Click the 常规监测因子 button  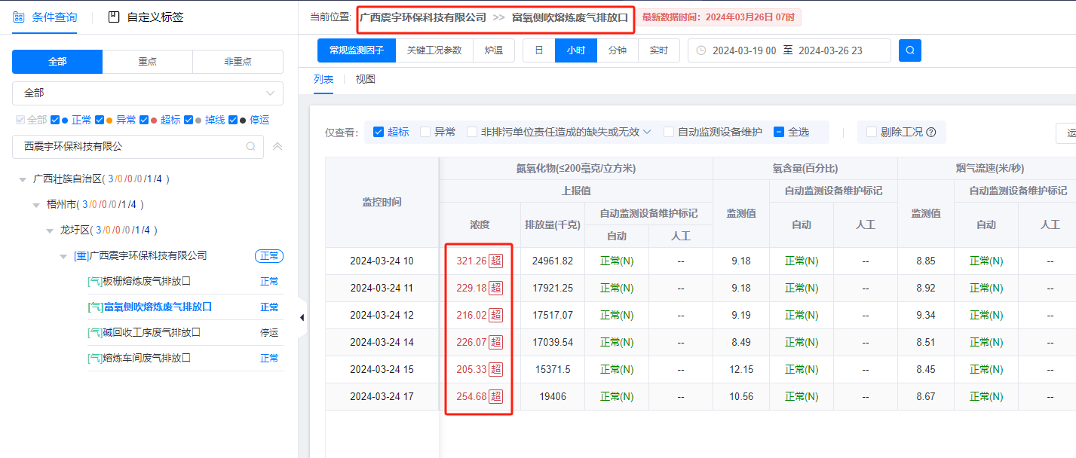(x=357, y=50)
